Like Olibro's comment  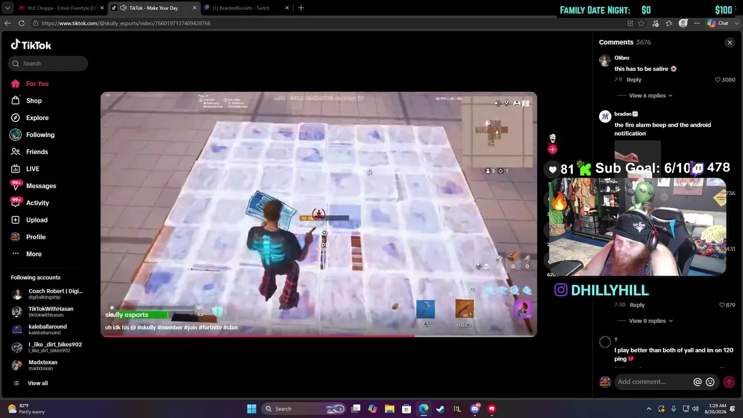click(x=717, y=80)
